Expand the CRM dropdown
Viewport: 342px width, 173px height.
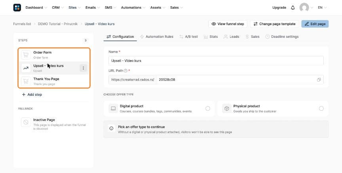point(58,7)
